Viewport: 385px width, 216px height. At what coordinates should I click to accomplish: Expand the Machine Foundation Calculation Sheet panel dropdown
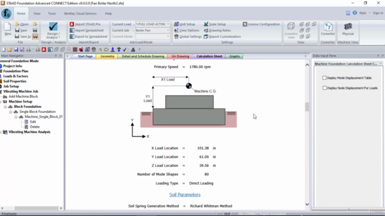(x=381, y=64)
